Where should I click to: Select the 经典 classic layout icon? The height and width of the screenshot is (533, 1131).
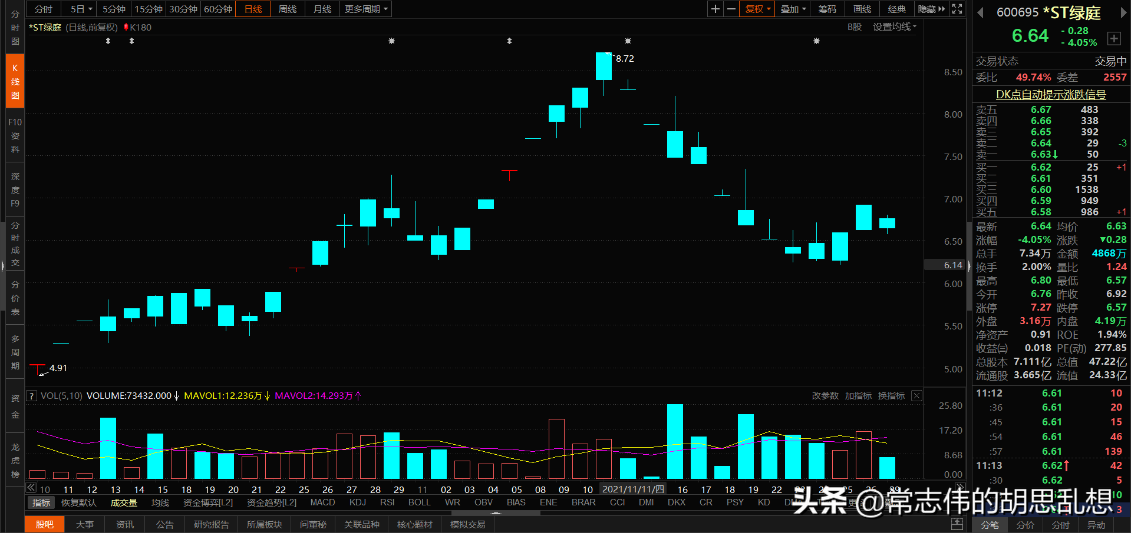click(x=896, y=9)
